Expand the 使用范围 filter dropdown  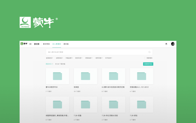click(x=99, y=58)
